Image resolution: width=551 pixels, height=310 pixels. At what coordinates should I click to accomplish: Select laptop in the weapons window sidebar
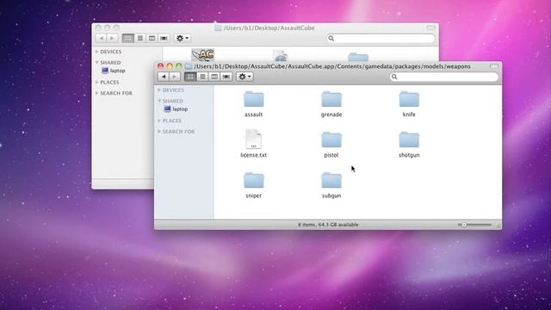[x=176, y=109]
